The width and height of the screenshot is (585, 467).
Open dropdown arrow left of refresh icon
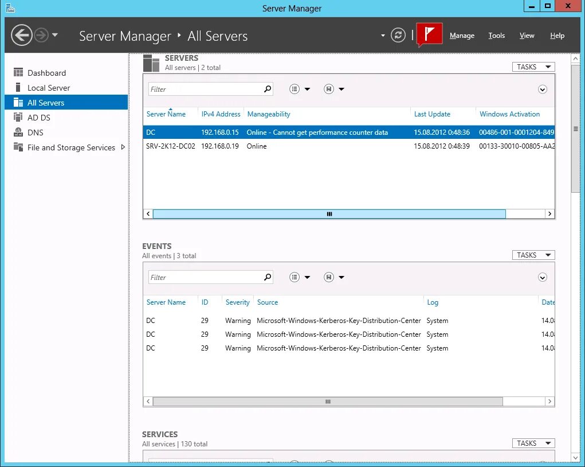click(383, 36)
